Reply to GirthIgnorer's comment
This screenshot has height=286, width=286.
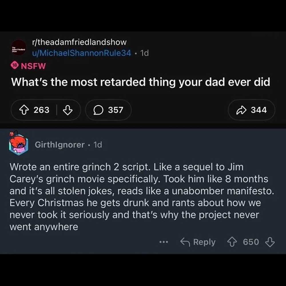pyautogui.click(x=198, y=242)
